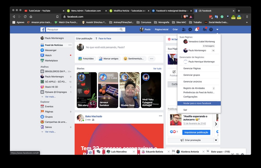Reload the page in browser toolbar

(25, 17)
